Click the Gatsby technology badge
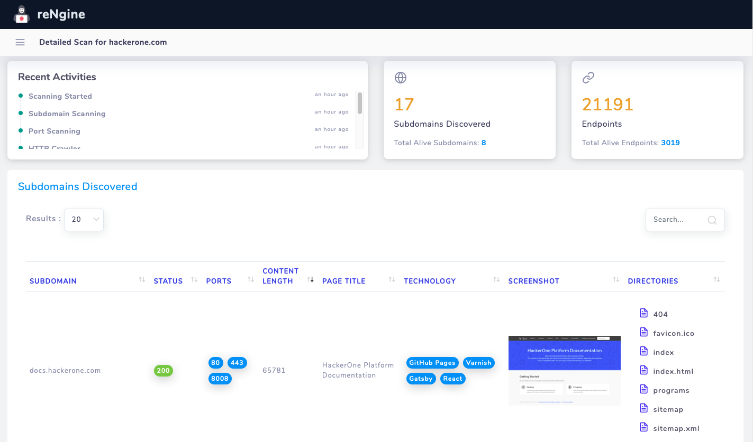The width and height of the screenshot is (753, 442). point(421,379)
